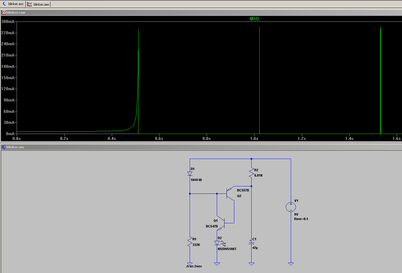The image size is (402, 273).
Task: Click the current spike at 1.0s
Action: (x=260, y=80)
